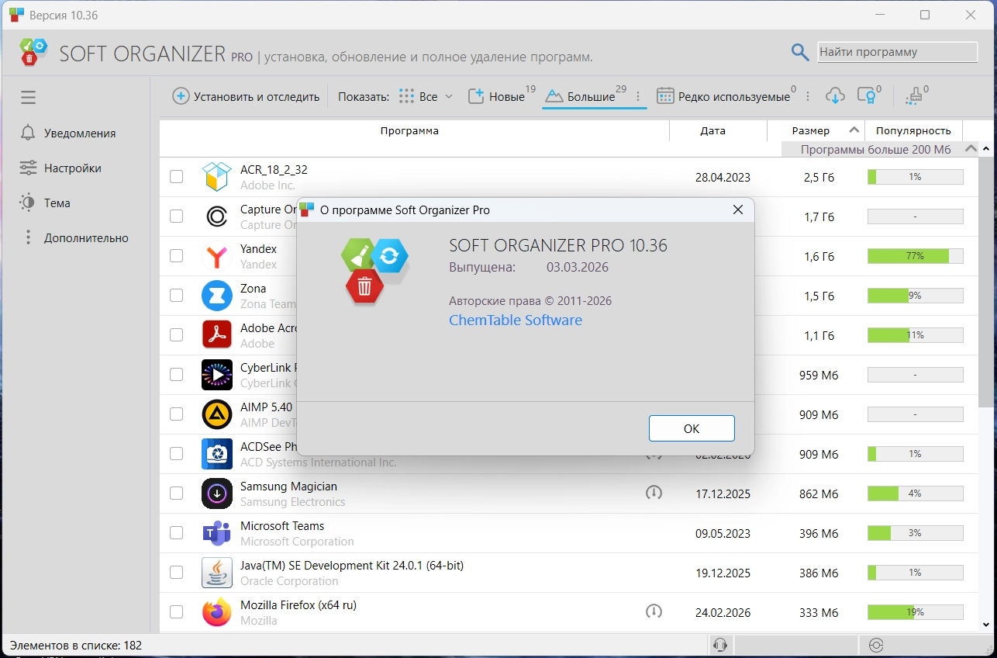Open the three-dot options next to 'Большие'
Viewport: 997px width, 658px height.
pos(638,97)
